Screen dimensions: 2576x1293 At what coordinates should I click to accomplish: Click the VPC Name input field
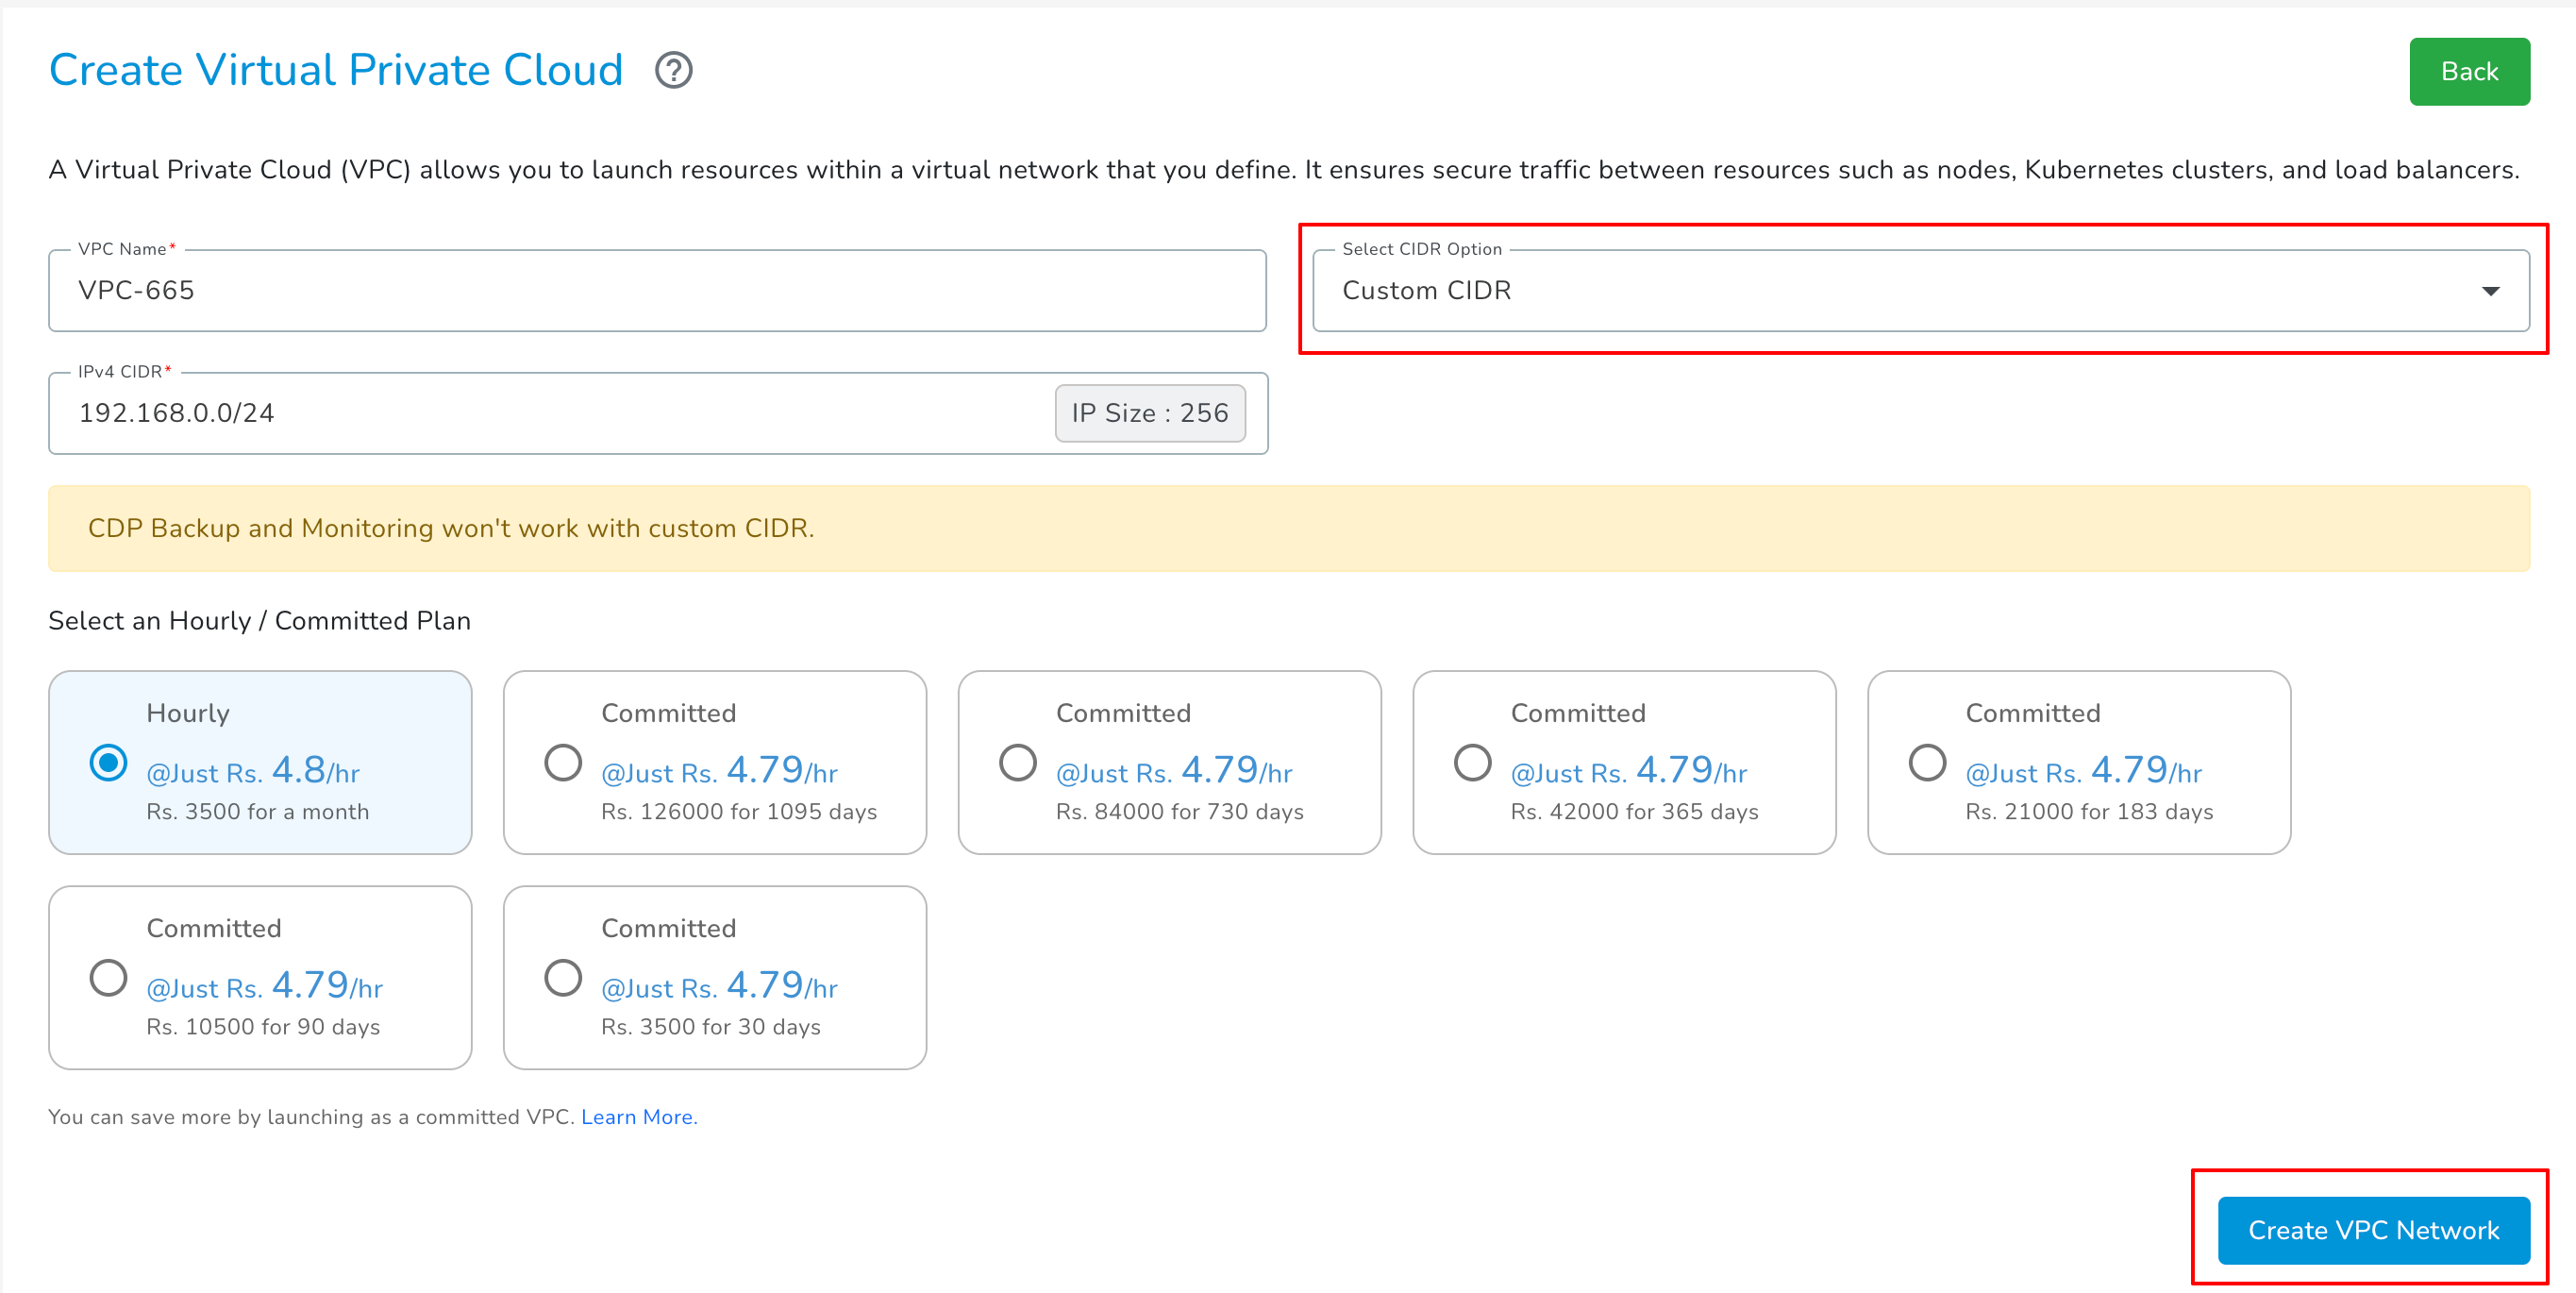point(600,291)
